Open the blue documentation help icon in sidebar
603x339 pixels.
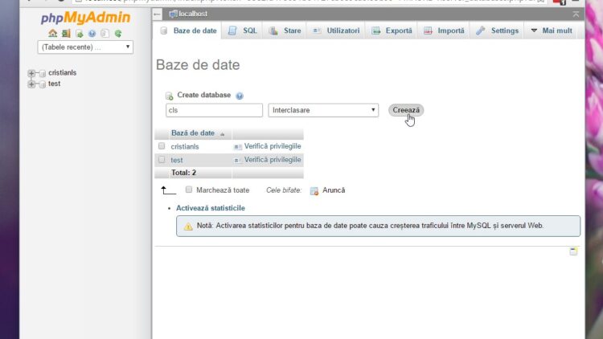pyautogui.click(x=92, y=34)
